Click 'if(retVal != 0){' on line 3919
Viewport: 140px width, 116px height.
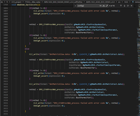coord(38,70)
